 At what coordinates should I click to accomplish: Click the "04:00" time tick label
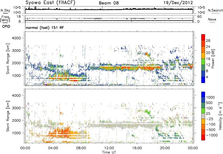point(53,148)
